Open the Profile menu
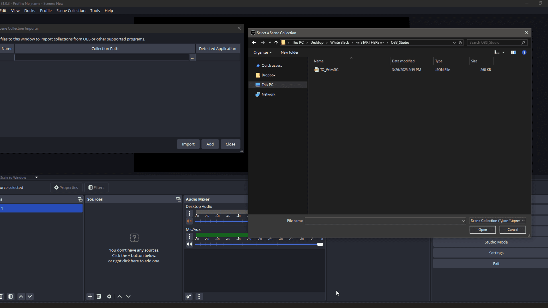This screenshot has height=308, width=548. (46, 11)
